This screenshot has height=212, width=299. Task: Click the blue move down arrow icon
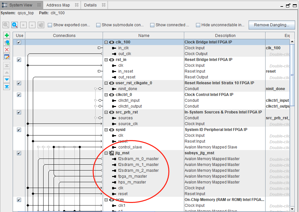coord(7,79)
